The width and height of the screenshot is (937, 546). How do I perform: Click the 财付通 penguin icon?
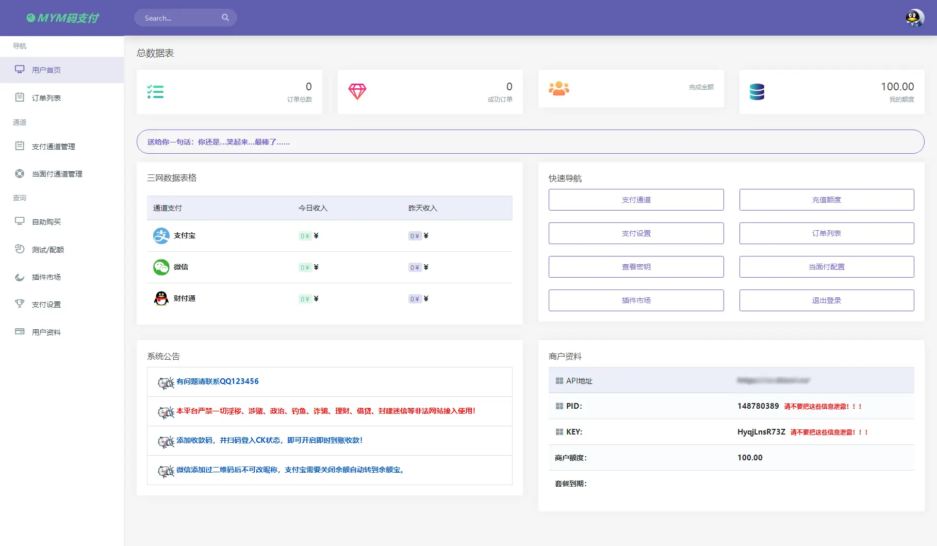pyautogui.click(x=161, y=298)
